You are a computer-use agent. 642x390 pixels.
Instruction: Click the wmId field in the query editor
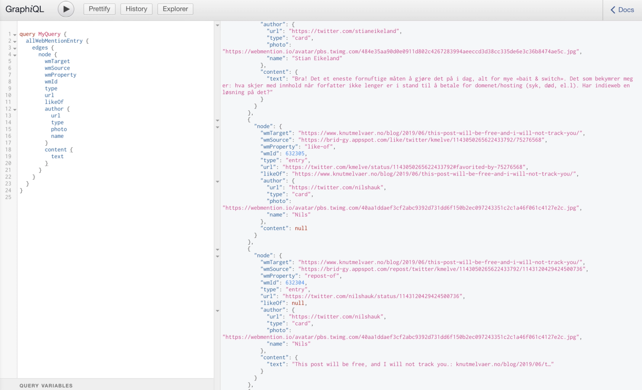pyautogui.click(x=51, y=81)
